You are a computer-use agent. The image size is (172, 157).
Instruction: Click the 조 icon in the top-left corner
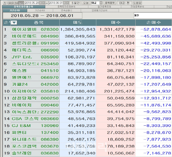click(5, 3)
